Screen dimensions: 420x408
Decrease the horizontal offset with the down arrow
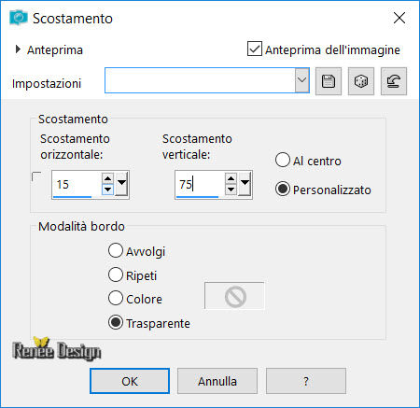[107, 190]
